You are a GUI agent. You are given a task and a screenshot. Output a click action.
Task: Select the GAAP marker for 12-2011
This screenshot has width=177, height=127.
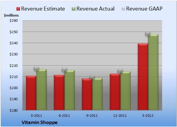pyautogui.click(x=120, y=71)
